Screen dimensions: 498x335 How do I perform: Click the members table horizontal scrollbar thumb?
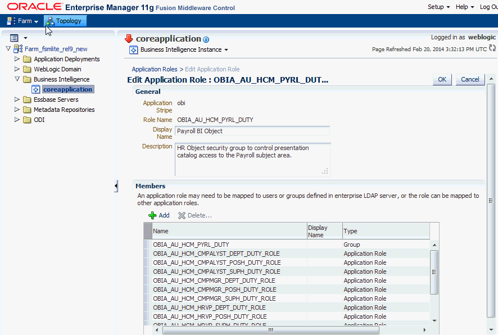coord(270,331)
